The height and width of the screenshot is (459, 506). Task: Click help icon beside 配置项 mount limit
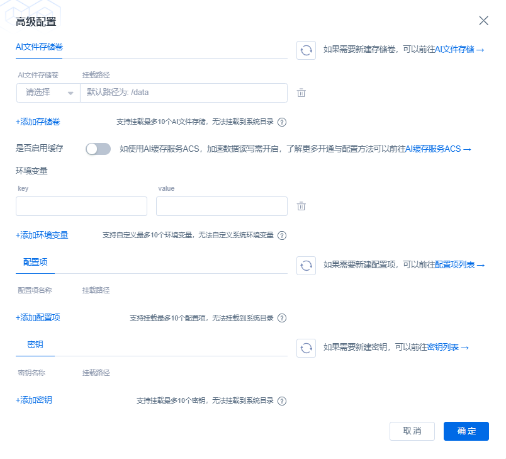coord(282,318)
